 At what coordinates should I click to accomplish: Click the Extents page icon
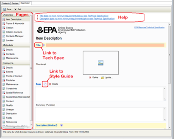[x=4, y=72]
